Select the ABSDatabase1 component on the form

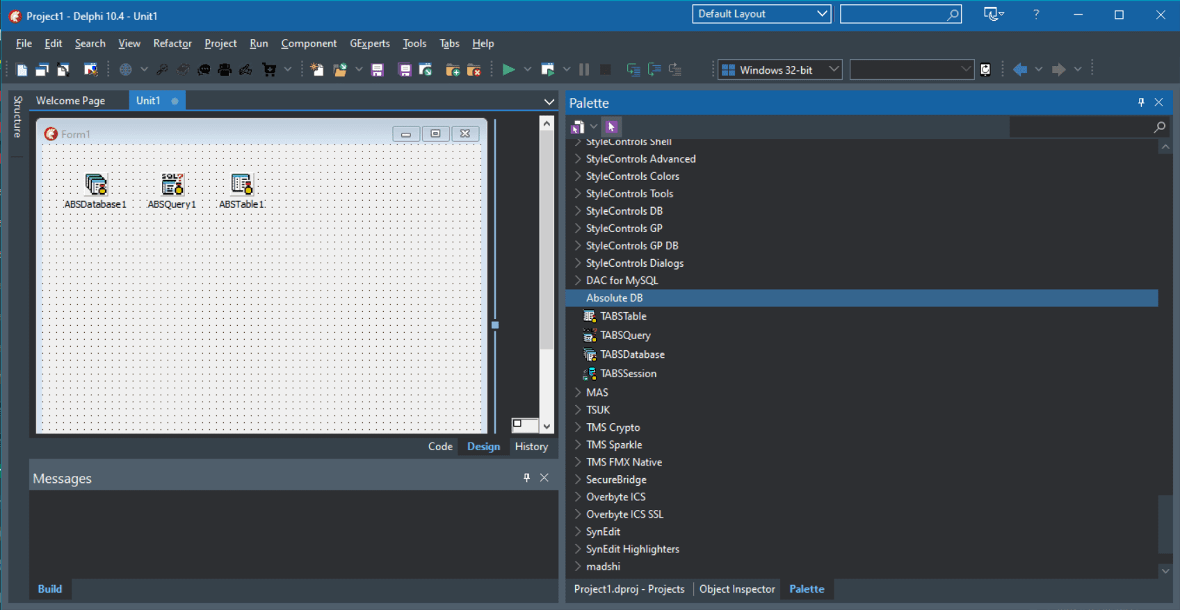95,191
